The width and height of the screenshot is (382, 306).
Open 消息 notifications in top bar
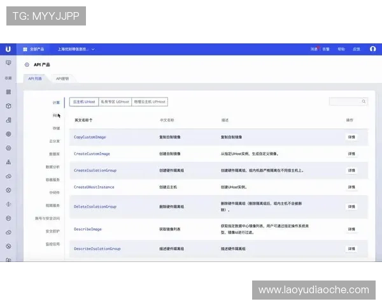click(x=314, y=49)
